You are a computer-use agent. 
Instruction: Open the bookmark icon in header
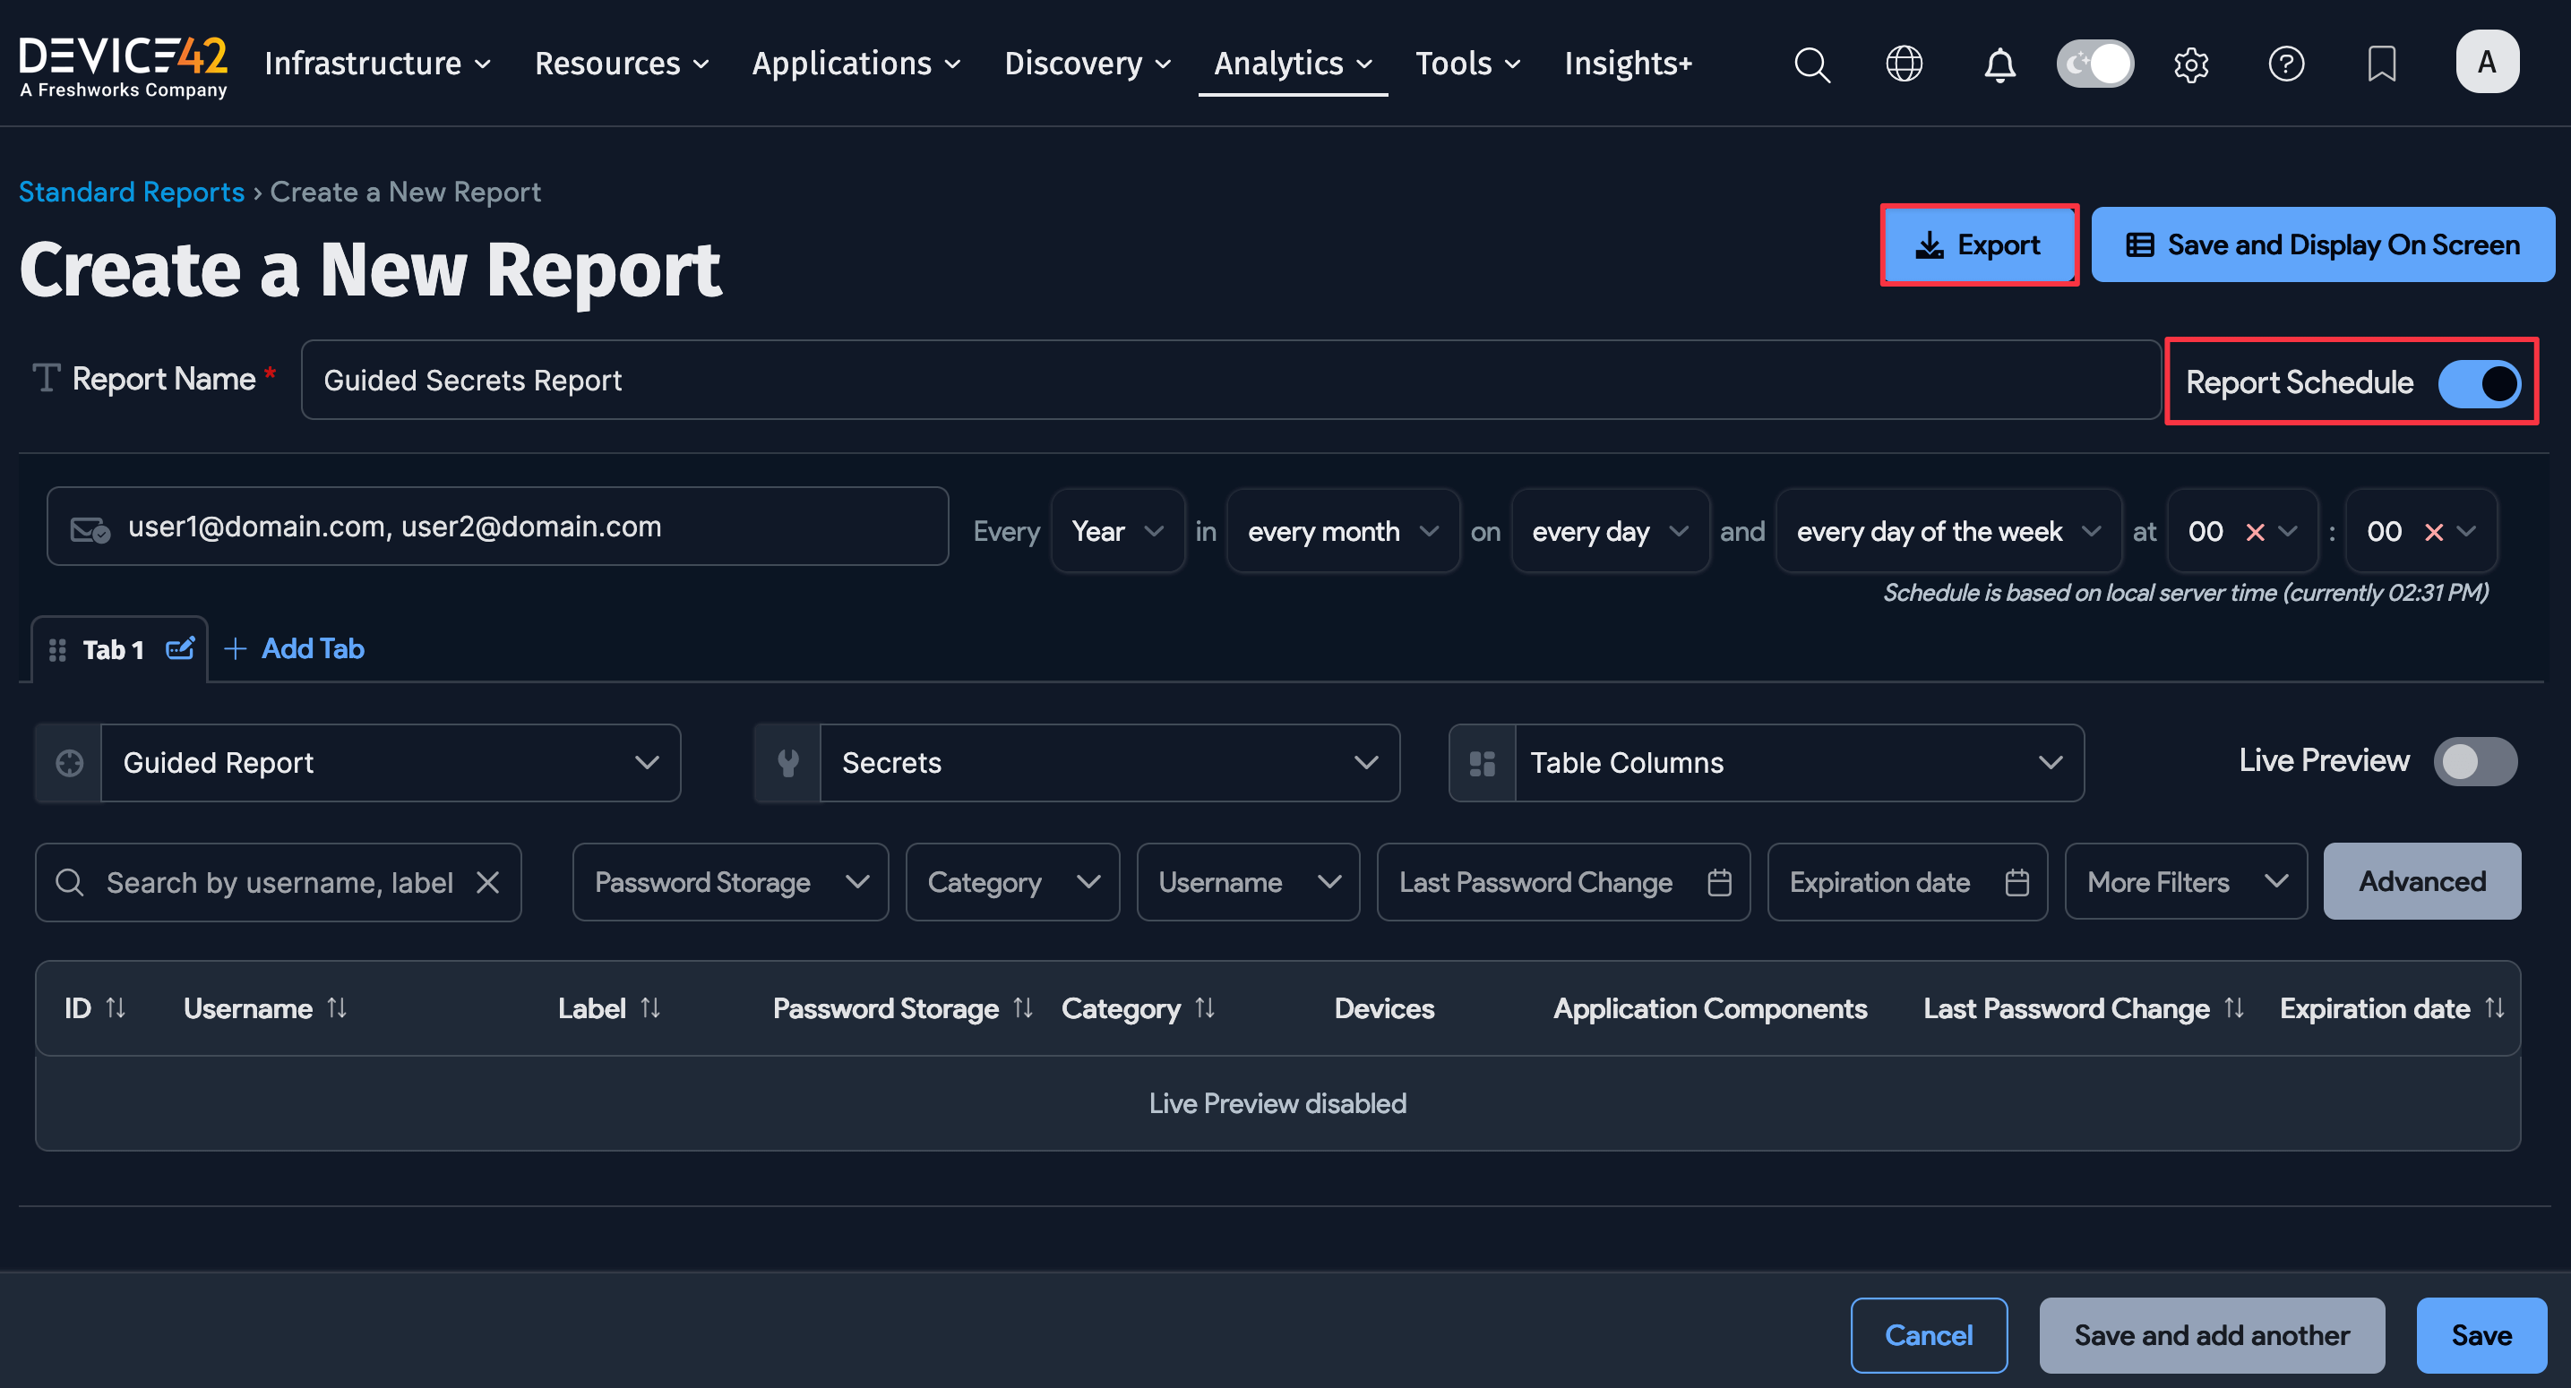click(x=2381, y=64)
